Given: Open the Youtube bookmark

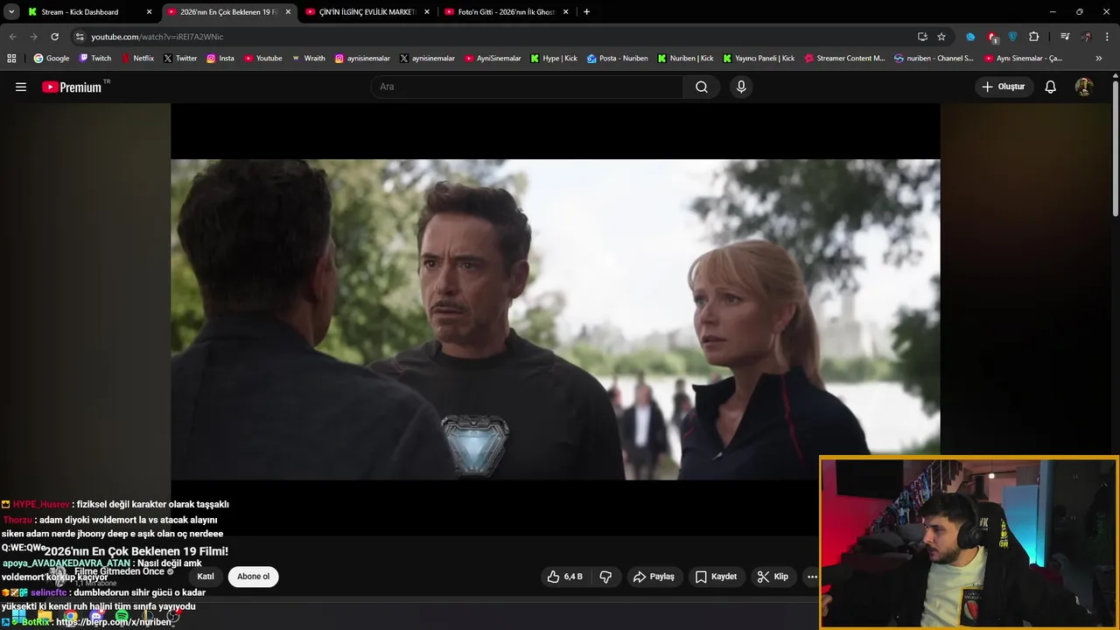Looking at the screenshot, I should point(263,59).
